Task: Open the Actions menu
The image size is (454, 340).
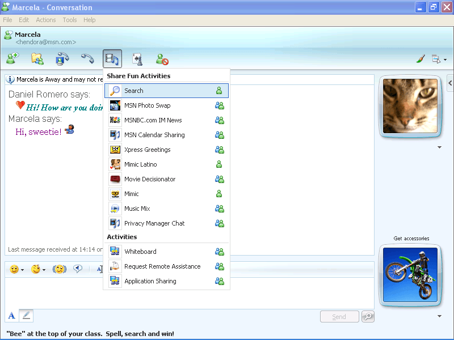Action: (x=45, y=19)
